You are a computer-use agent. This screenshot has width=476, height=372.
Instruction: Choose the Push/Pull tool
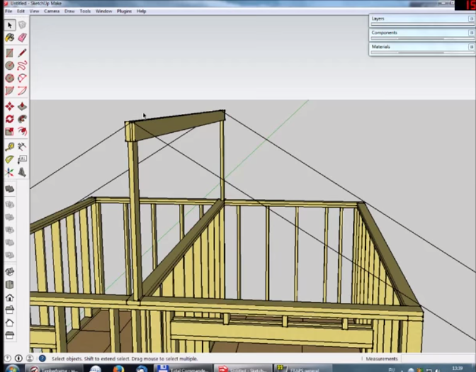click(22, 106)
